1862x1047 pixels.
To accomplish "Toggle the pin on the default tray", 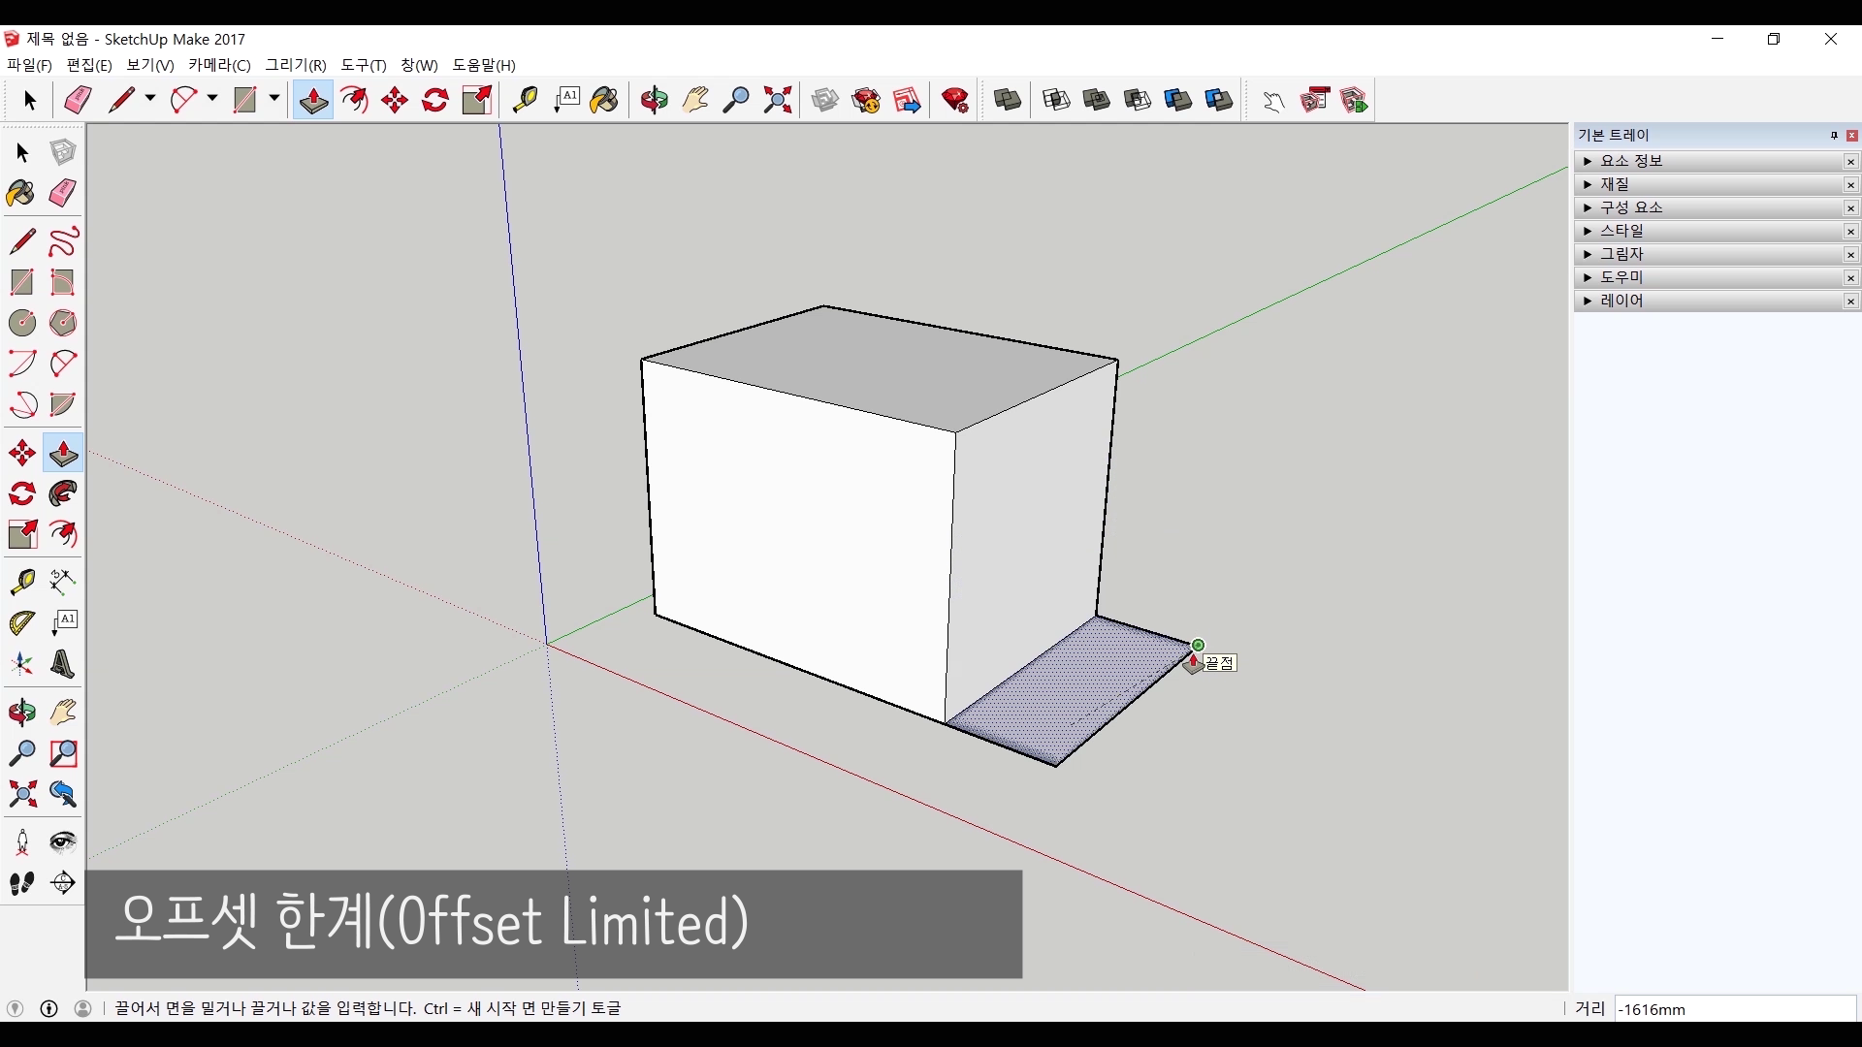I will click(x=1834, y=136).
